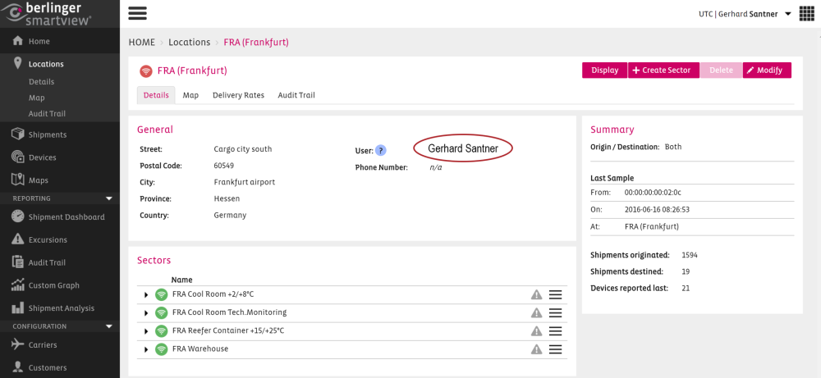The image size is (821, 378).
Task: Click the User help question mark icon
Action: (x=381, y=150)
